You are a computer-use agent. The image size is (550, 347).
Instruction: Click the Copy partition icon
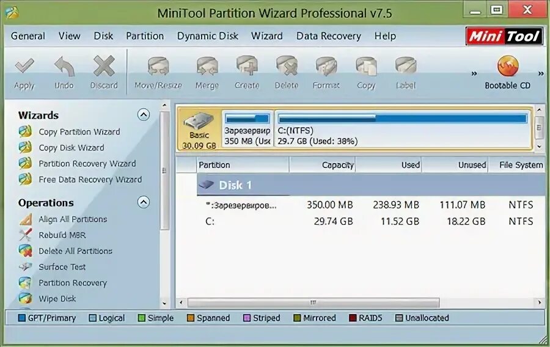click(x=366, y=66)
